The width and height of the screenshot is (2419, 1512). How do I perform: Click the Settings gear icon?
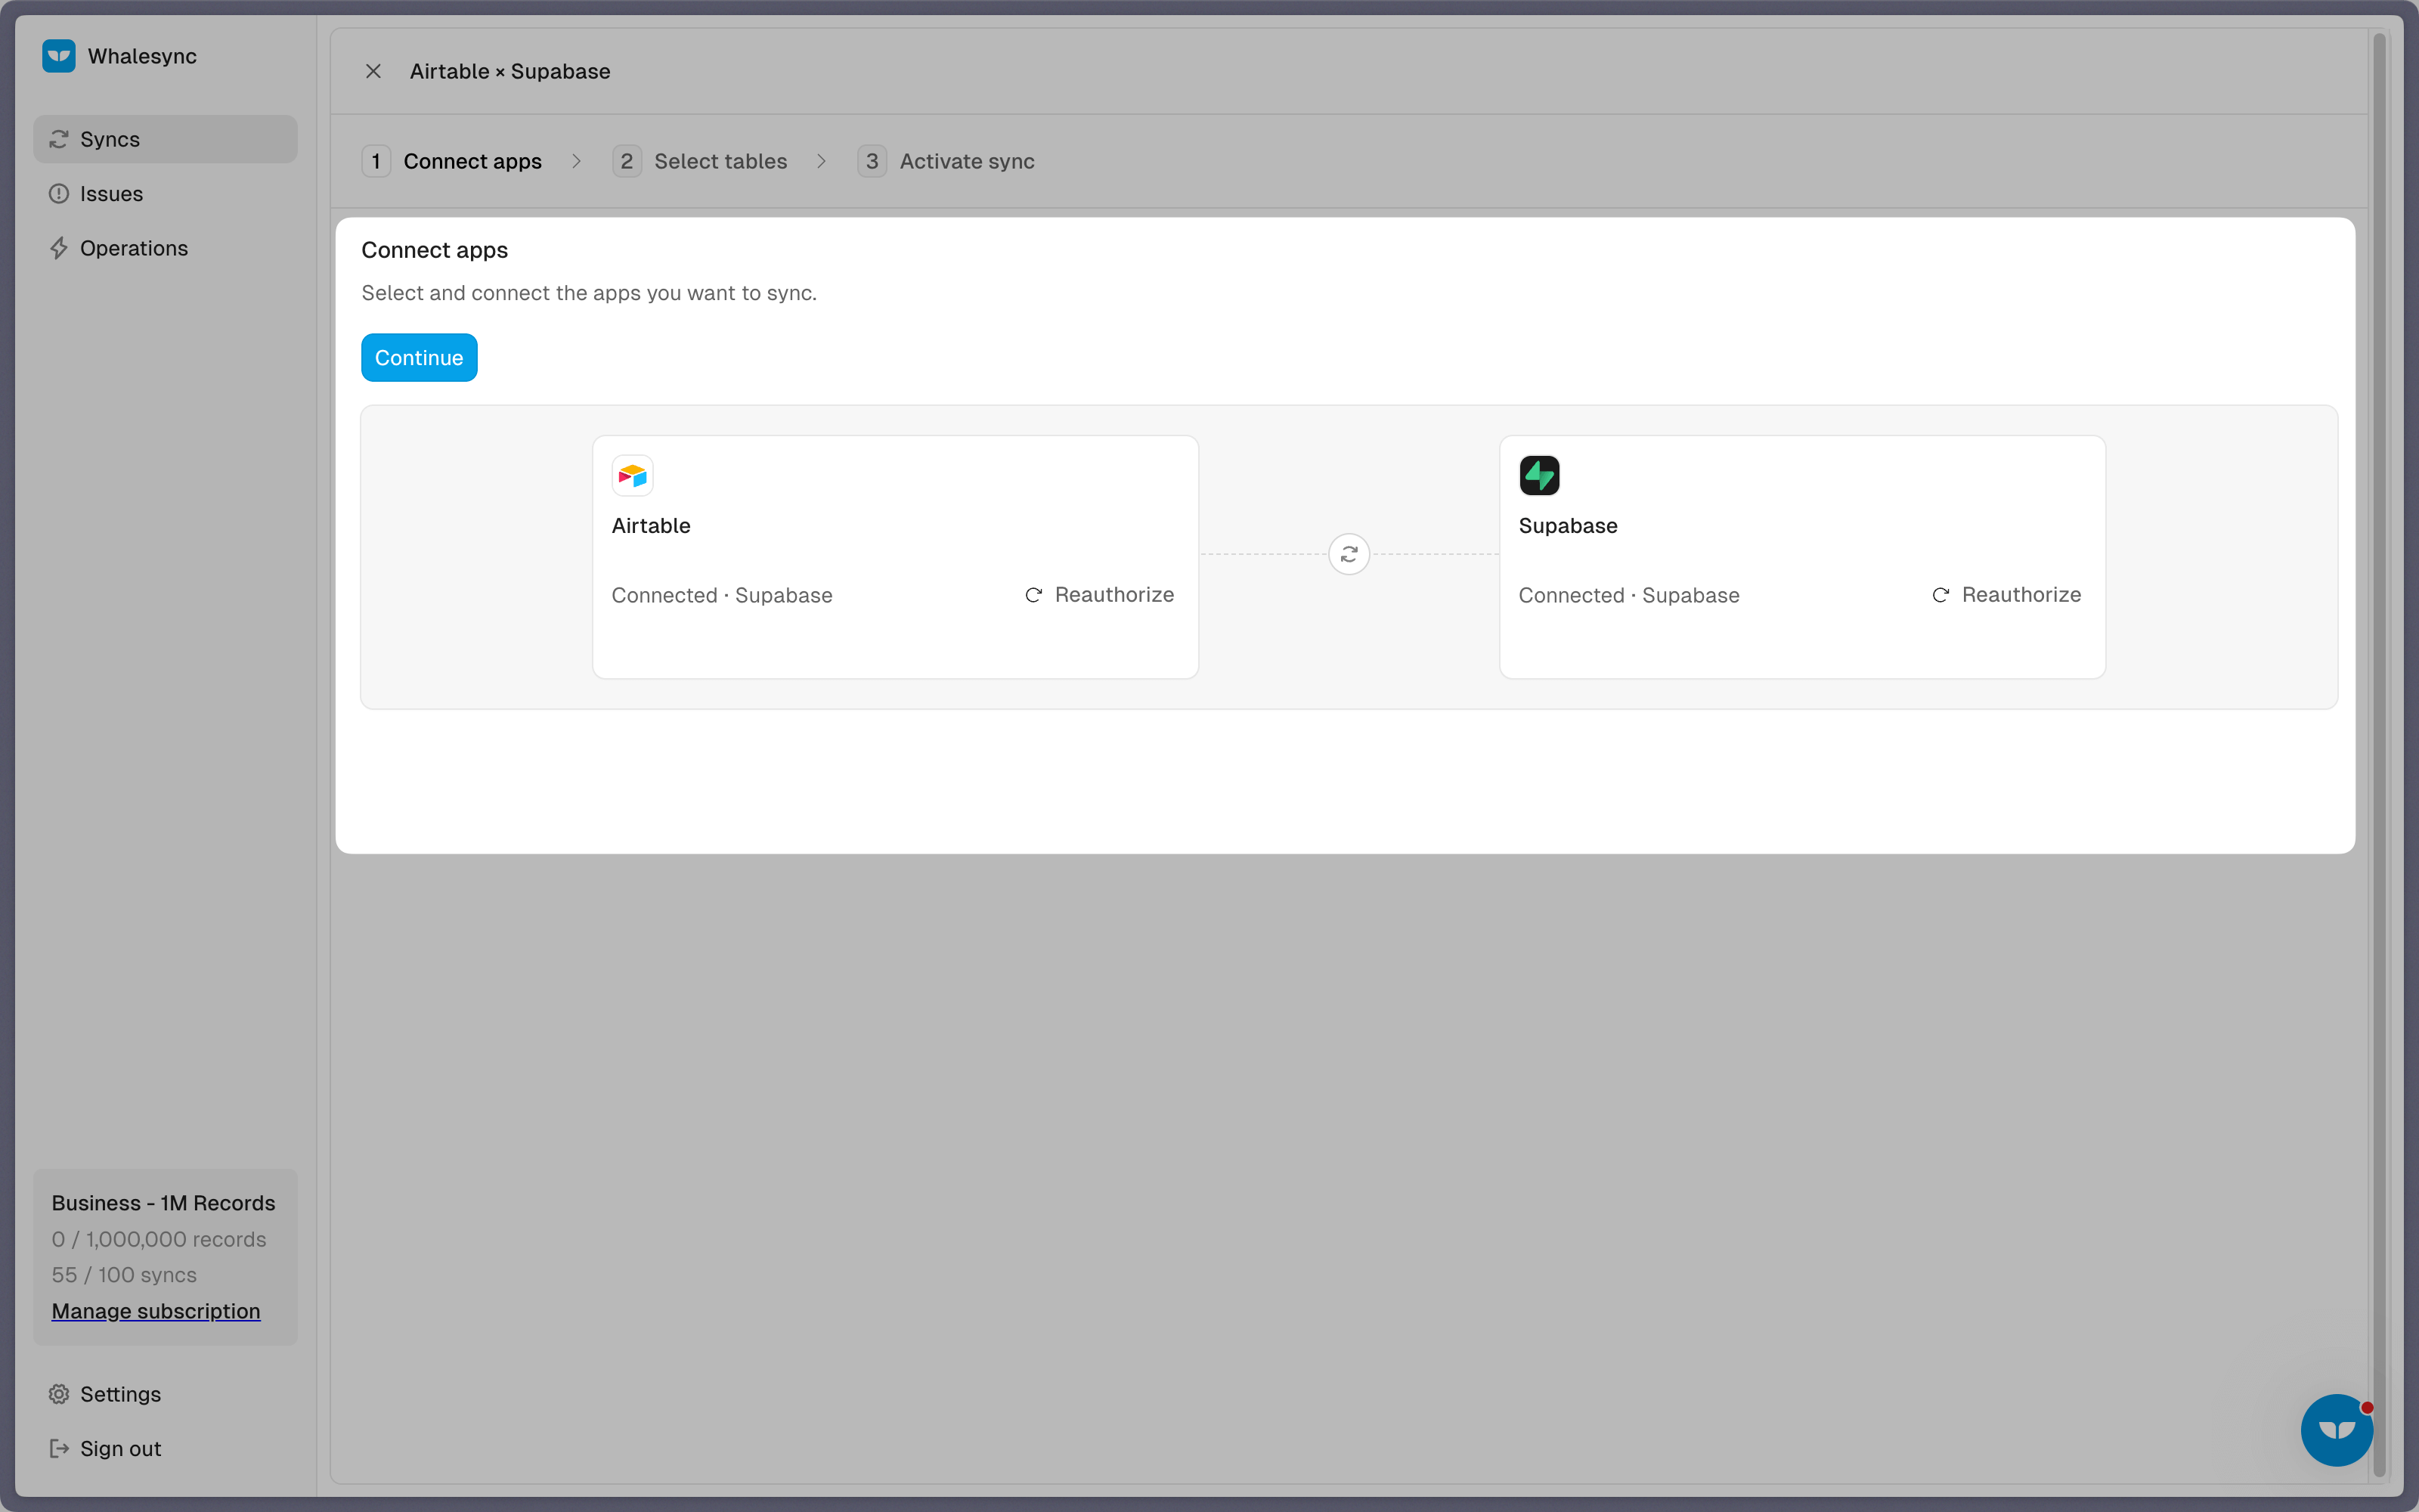click(59, 1394)
